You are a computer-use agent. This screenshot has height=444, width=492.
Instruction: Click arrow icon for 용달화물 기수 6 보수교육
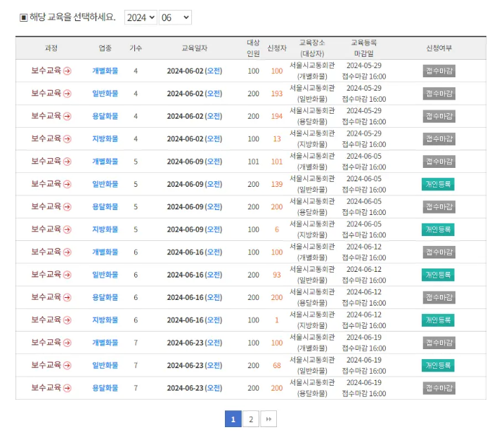point(67,297)
